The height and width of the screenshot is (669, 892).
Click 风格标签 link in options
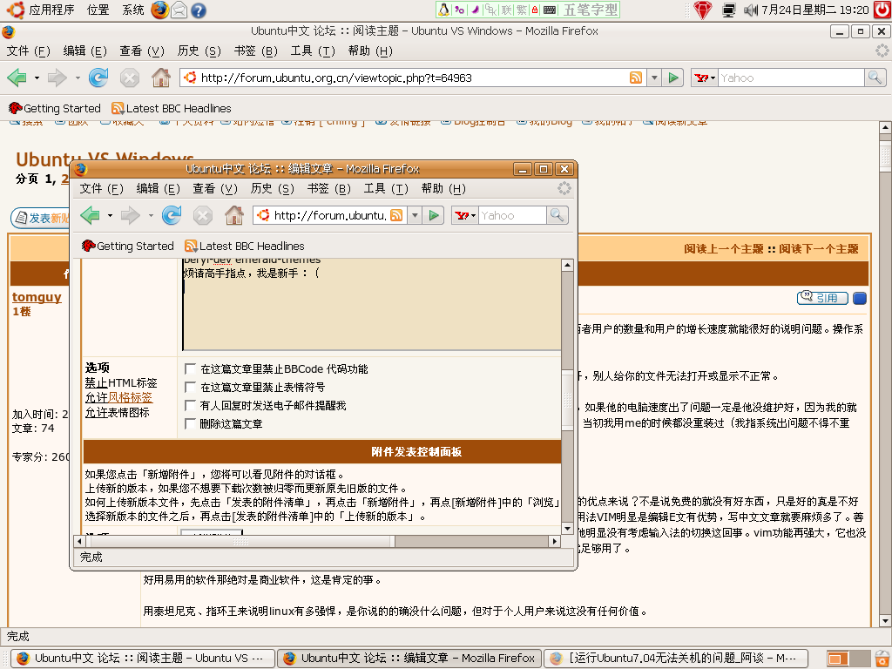(130, 397)
